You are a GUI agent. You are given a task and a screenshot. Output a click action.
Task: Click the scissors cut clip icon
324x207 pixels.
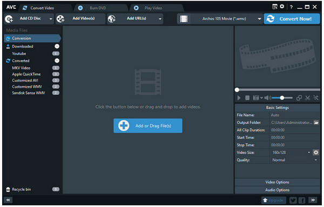tap(307, 98)
